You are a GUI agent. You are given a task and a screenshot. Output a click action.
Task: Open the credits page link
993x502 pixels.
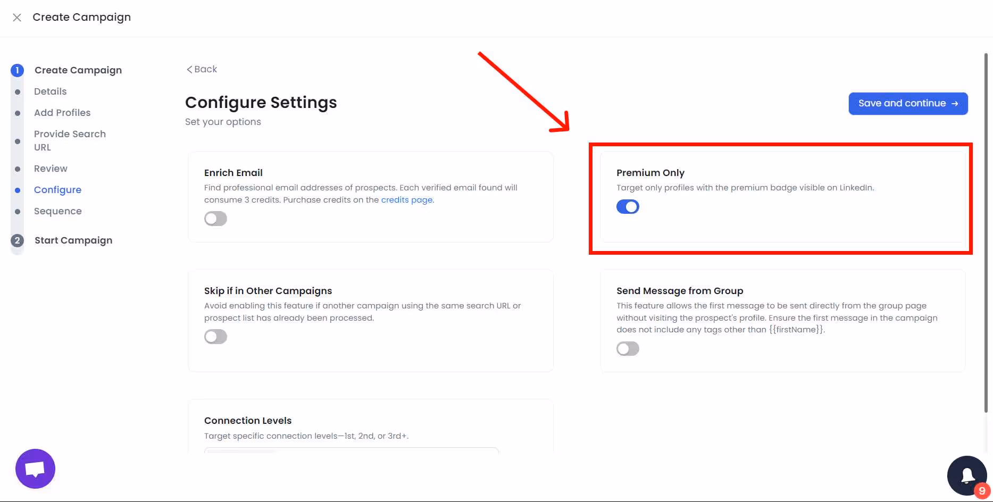406,200
